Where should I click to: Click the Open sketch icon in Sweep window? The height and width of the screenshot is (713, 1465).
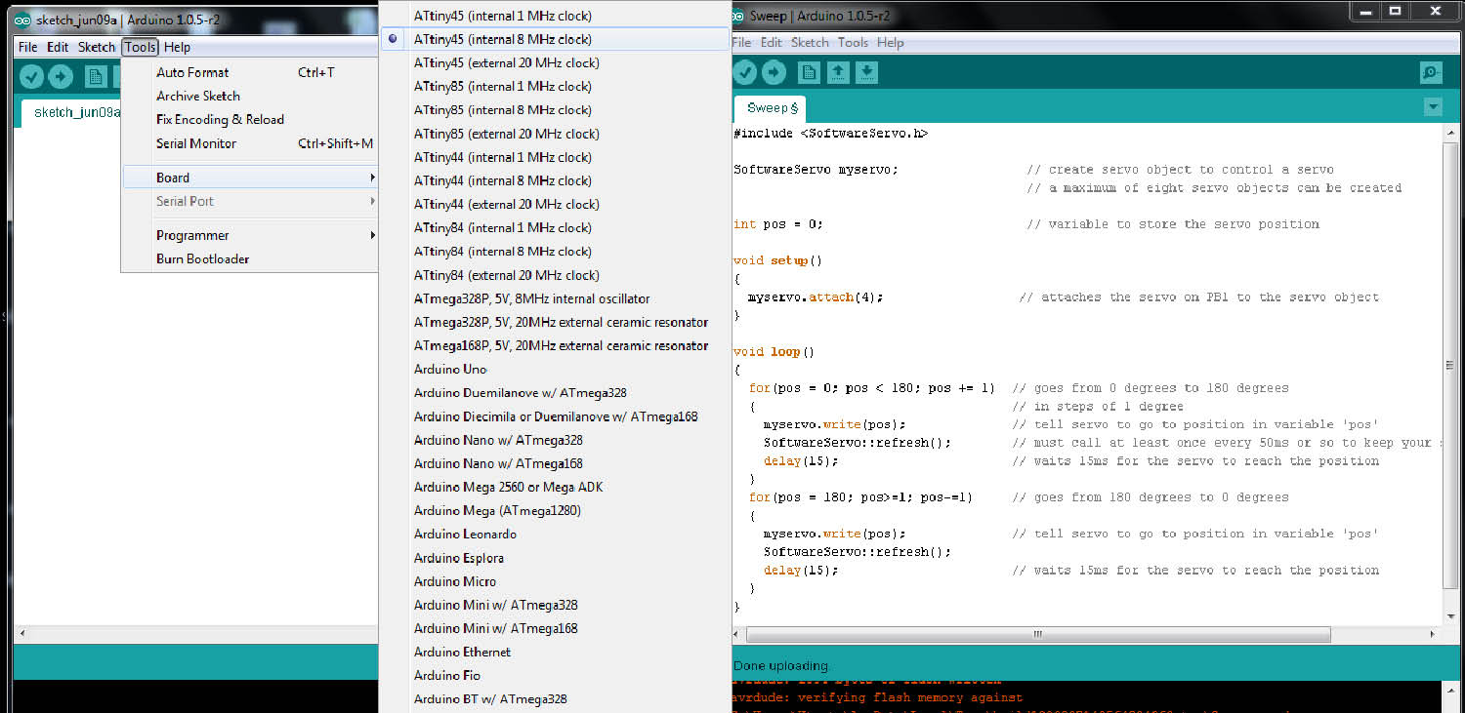pos(838,72)
